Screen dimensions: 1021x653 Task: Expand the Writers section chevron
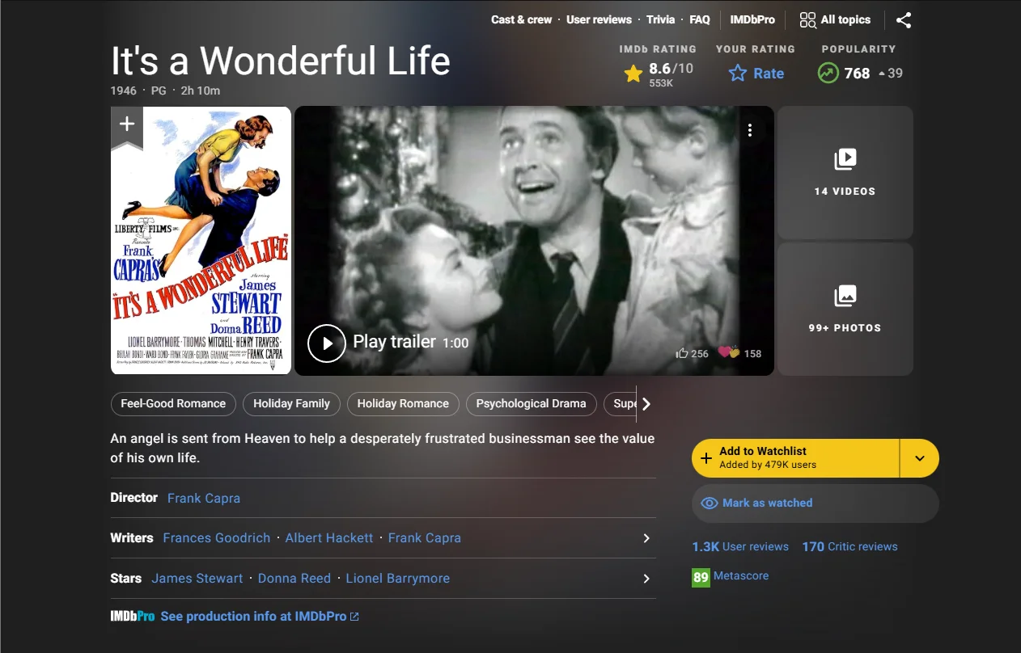[x=646, y=537]
